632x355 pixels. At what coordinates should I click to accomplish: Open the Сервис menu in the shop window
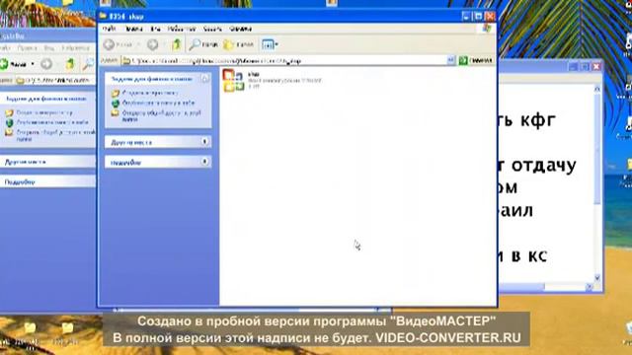tap(213, 29)
